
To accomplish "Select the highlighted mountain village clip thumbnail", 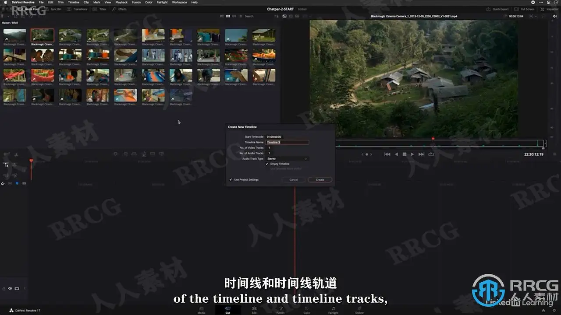I will [x=43, y=36].
